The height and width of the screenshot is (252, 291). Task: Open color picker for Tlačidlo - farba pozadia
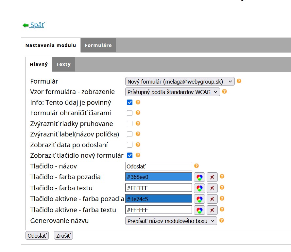[199, 177]
